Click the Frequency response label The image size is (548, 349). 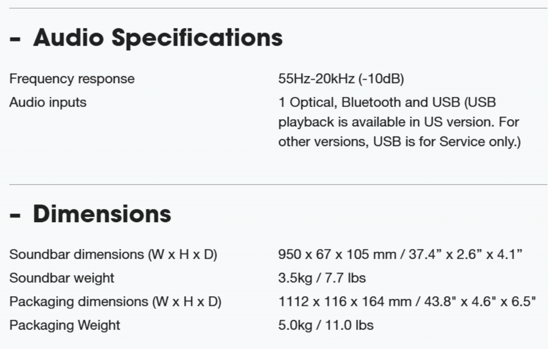[72, 79]
